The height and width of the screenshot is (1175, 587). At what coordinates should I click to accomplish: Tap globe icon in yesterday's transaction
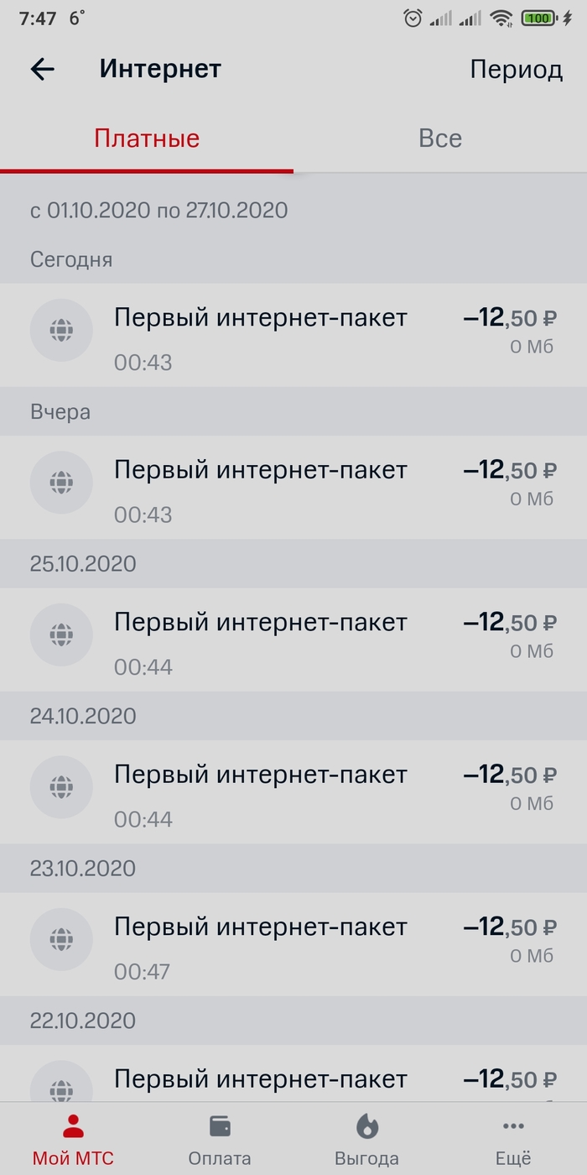point(61,483)
